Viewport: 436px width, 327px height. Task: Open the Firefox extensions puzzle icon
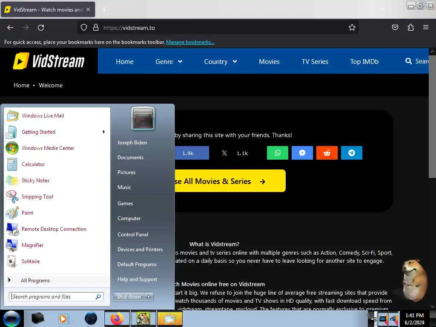(410, 27)
